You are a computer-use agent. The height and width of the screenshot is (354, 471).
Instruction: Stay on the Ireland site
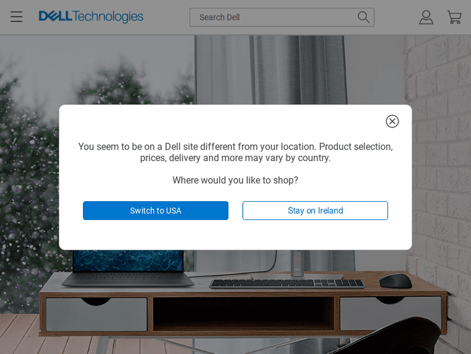(315, 211)
